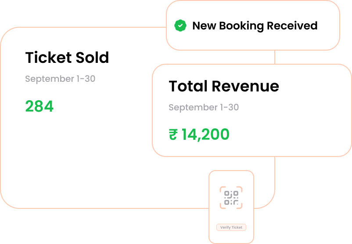Select the Ticket Sold heading
352x244 pixels.
[x=67, y=58]
